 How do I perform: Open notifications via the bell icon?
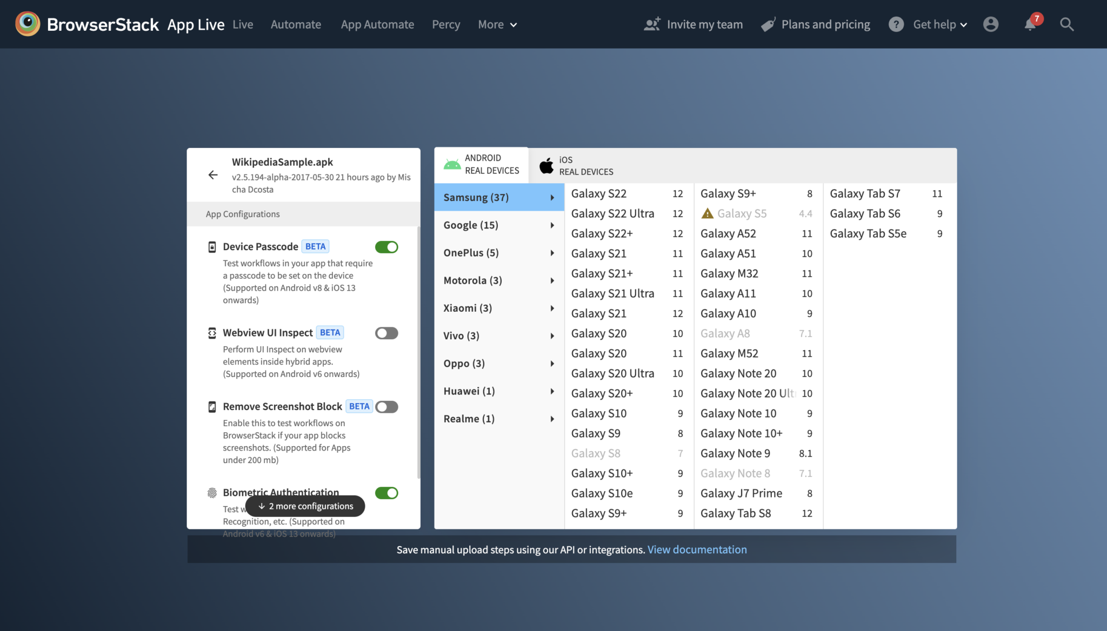(1030, 24)
